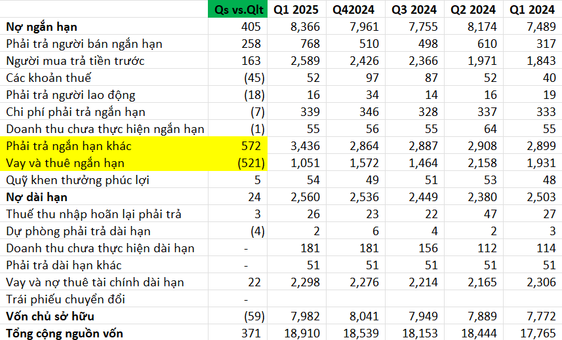Click Q42024 value 7,961
The image size is (562, 340).
pos(364,27)
